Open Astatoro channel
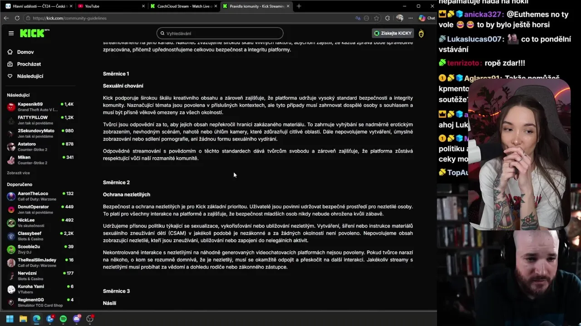The image size is (581, 326). 40,147
